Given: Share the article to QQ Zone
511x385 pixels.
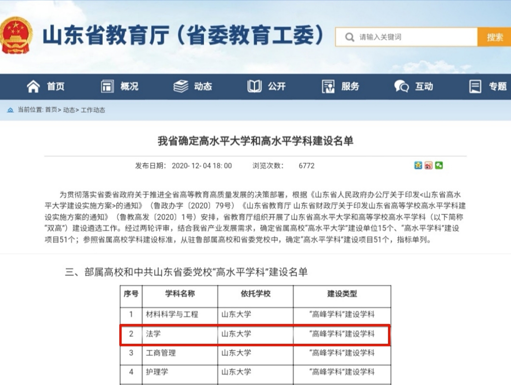Looking at the screenshot, I should [x=418, y=166].
